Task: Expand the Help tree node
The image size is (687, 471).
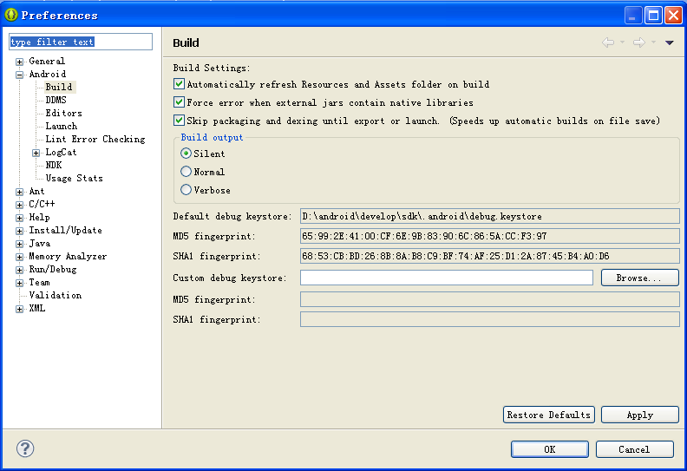Action: [19, 219]
